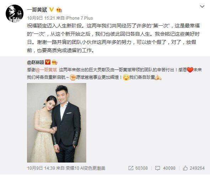Viewport: 210px width, 175px height.
Task: Click the repost icon showing 60308
Action: coord(138,168)
